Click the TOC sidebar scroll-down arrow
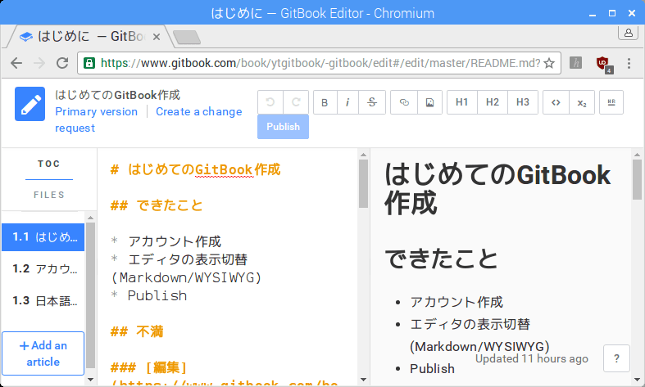The height and width of the screenshot is (387, 645). [x=90, y=380]
